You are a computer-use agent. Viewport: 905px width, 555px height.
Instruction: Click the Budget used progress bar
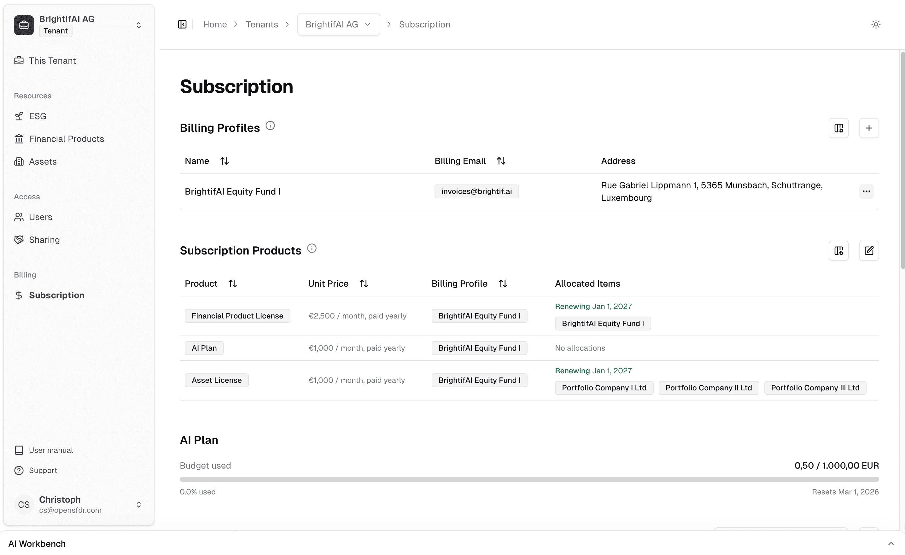pyautogui.click(x=529, y=479)
